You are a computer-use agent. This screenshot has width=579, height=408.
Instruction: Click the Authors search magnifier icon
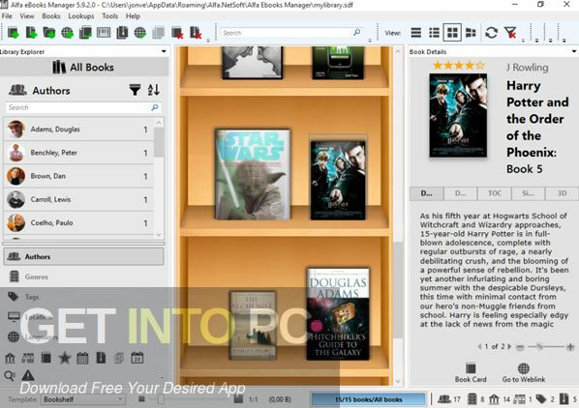[x=155, y=107]
